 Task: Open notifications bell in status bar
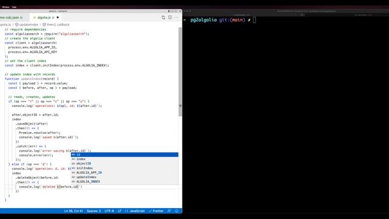[177, 211]
